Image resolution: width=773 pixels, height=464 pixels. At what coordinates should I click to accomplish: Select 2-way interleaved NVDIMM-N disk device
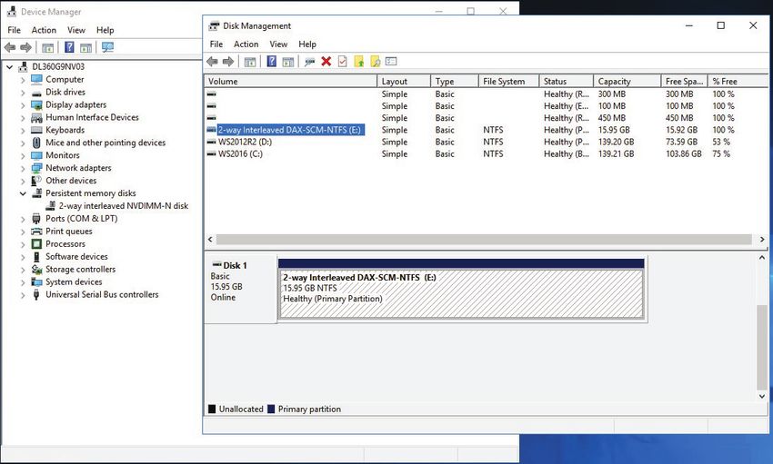(124, 206)
